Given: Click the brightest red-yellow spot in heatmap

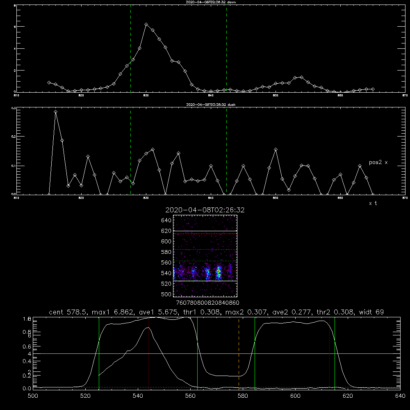Looking at the screenshot, I should click(x=219, y=272).
